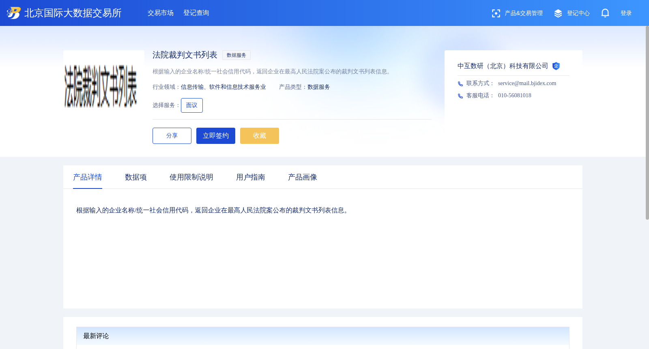This screenshot has height=349, width=649.
Task: Click the enterprise verified shield badge
Action: point(556,66)
